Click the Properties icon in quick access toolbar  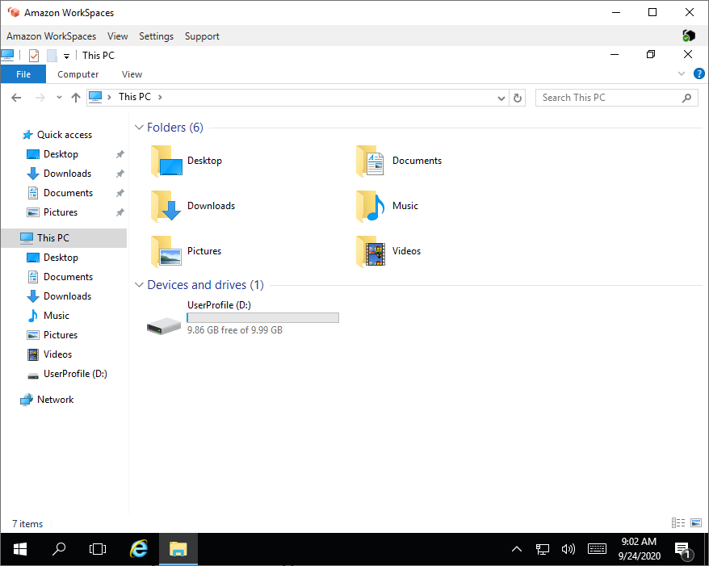click(34, 56)
